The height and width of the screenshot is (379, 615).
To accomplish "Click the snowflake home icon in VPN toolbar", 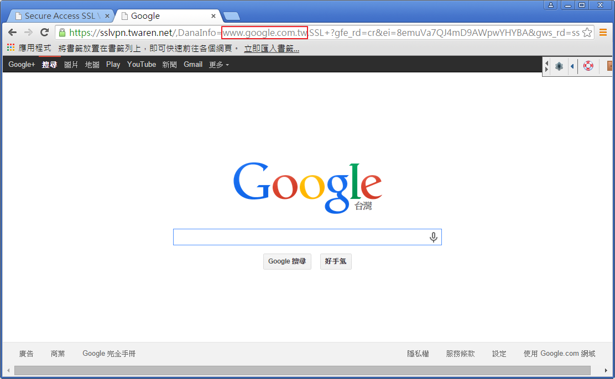I will (x=559, y=66).
